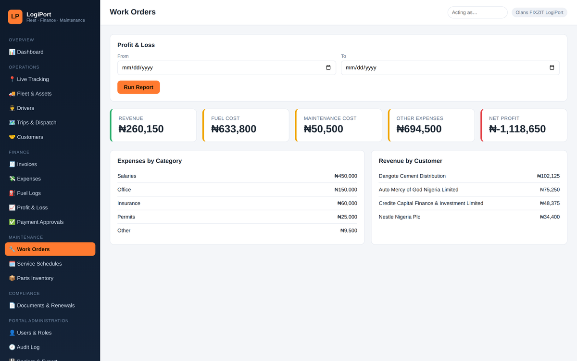Click the box icon beside Parts Inventory
This screenshot has height=361, width=577.
point(12,278)
